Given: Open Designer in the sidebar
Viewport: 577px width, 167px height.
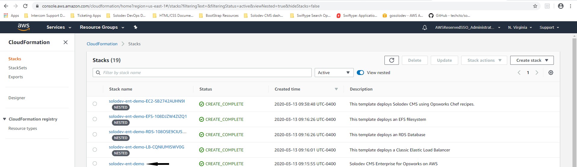Looking at the screenshot, I should point(17,98).
